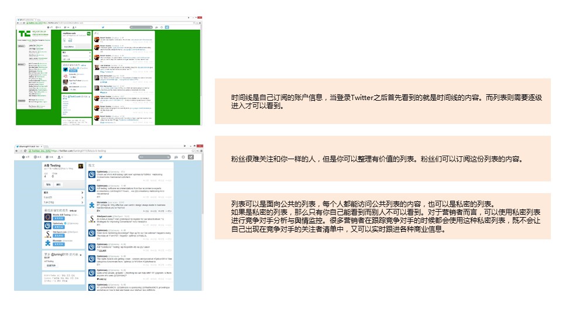Open the # Discover icon in blue screenshot
This screenshot has height=316, width=562.
[x=47, y=157]
